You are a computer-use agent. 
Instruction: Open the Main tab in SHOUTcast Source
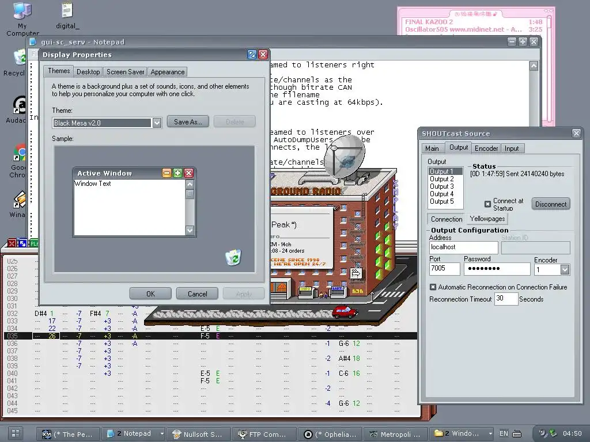coord(432,148)
